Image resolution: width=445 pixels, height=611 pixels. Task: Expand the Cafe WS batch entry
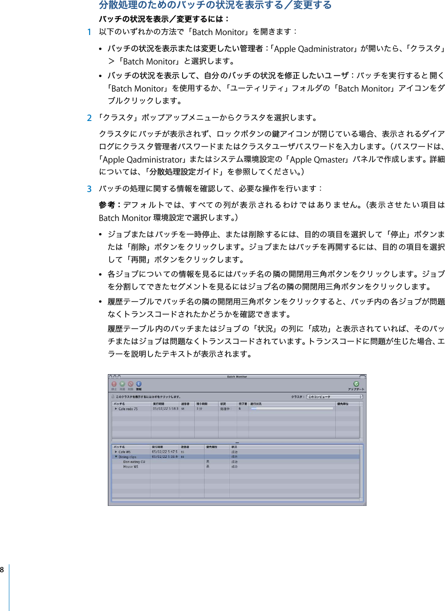(115, 452)
